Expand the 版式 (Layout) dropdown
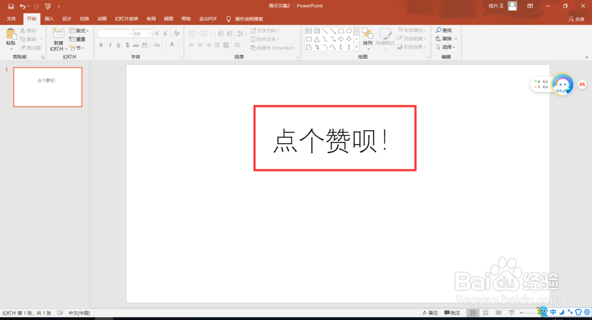The width and height of the screenshot is (592, 320). coord(79,31)
